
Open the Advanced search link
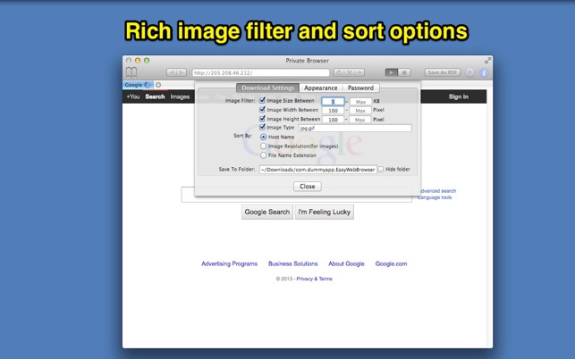pos(438,191)
